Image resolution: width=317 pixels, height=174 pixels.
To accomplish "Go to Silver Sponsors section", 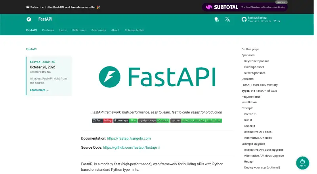I will pos(254,73).
